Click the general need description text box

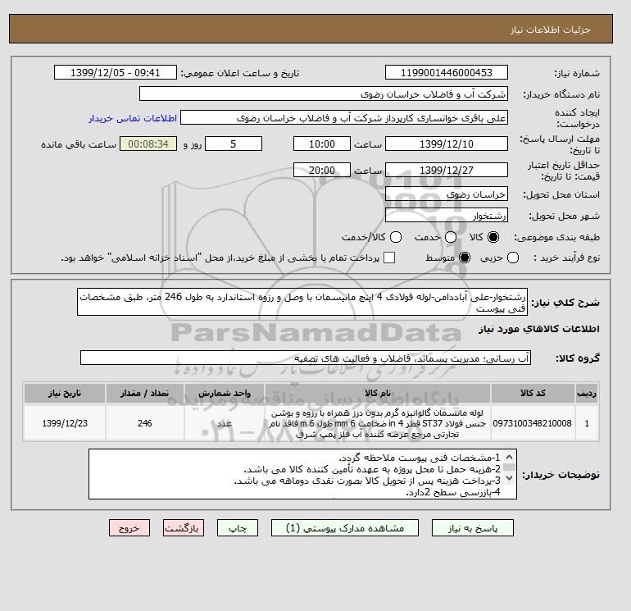(x=302, y=302)
